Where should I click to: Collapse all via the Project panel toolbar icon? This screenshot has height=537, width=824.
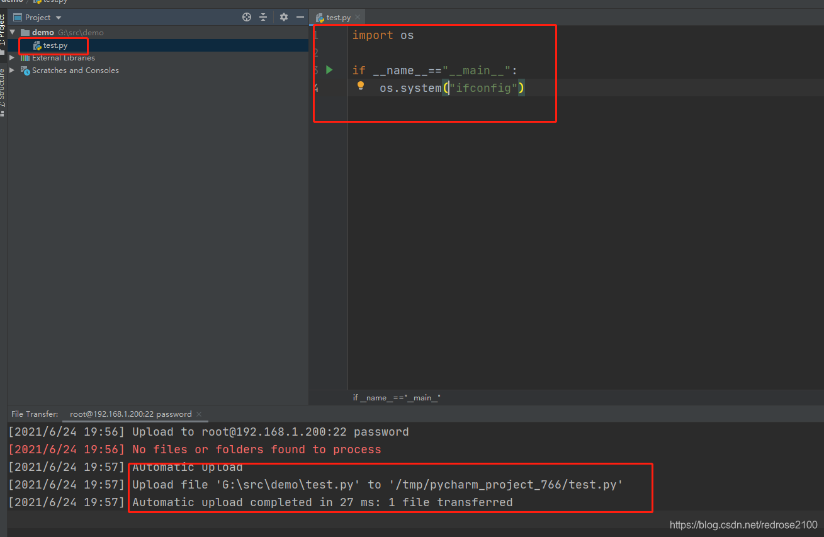pos(263,18)
